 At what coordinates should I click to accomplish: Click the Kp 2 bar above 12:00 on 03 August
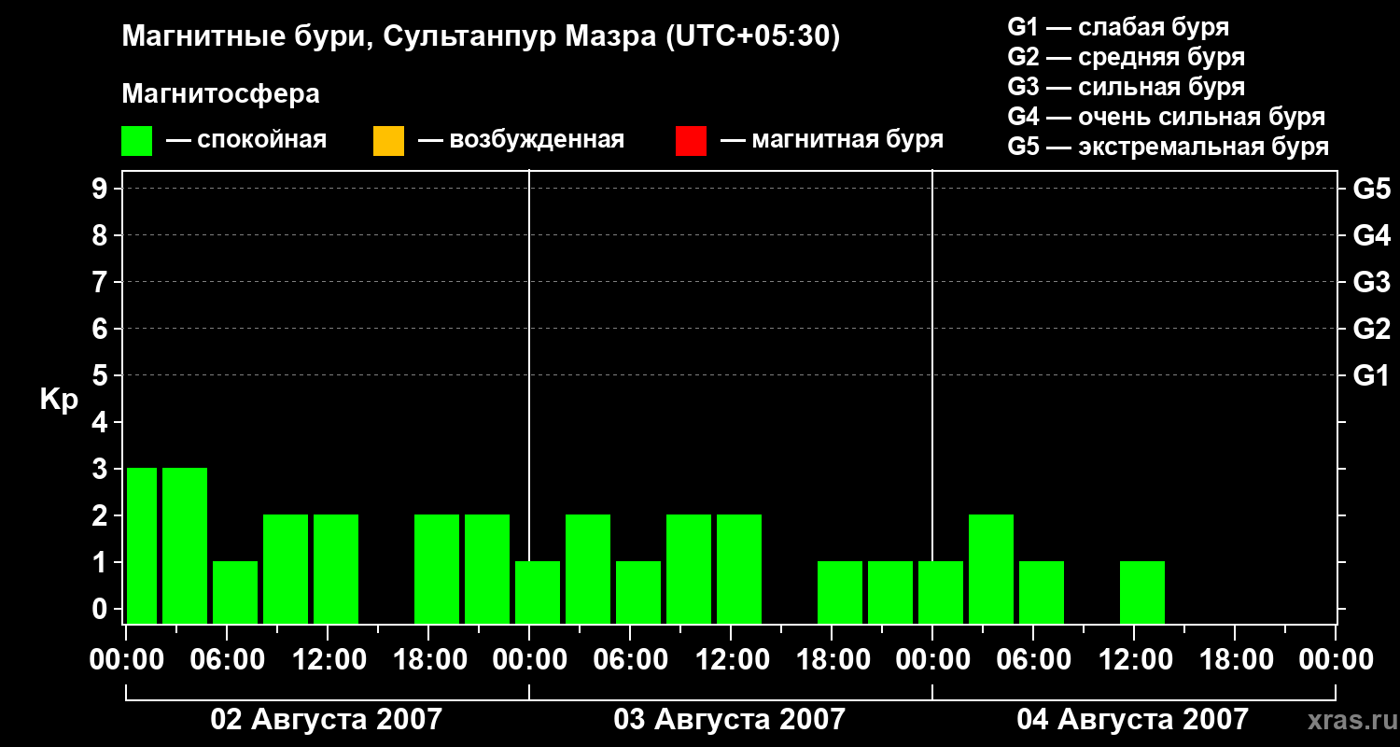(x=739, y=569)
